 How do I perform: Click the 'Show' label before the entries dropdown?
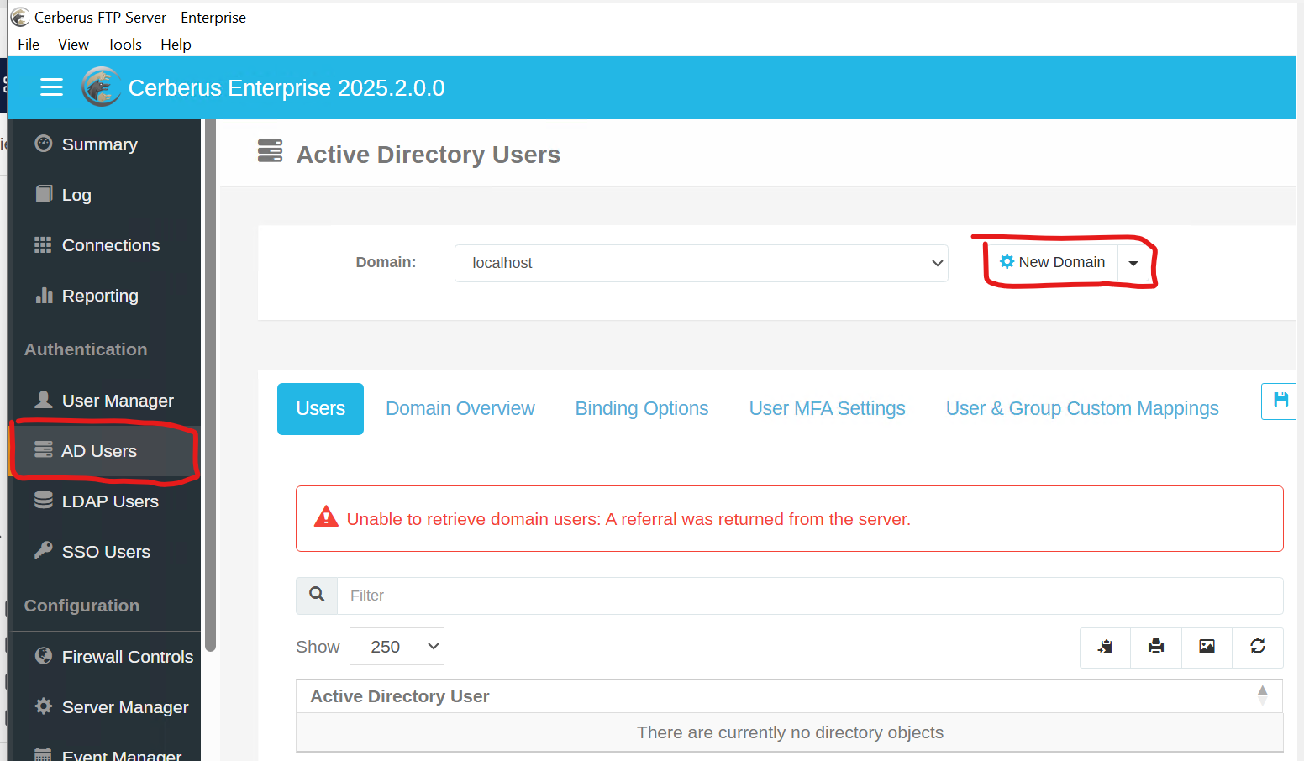(x=318, y=647)
